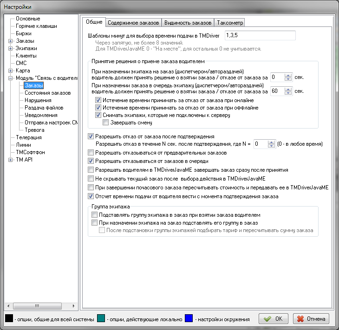Screen dimensions: 339x330
Task: Uncheck Снимать экипажи, которые не подключены
Action: 98,115
